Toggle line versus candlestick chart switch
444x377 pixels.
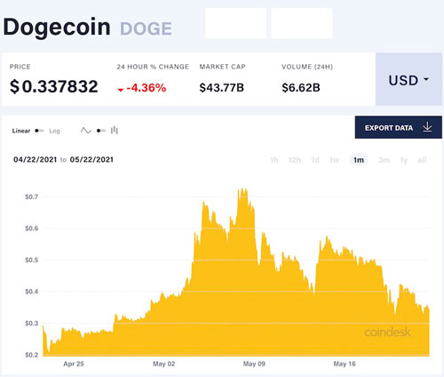(101, 131)
